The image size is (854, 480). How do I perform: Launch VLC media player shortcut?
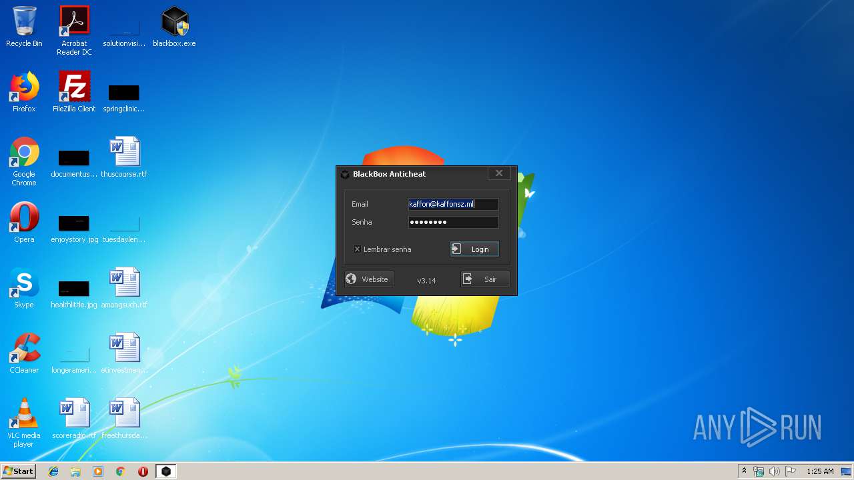(24, 423)
